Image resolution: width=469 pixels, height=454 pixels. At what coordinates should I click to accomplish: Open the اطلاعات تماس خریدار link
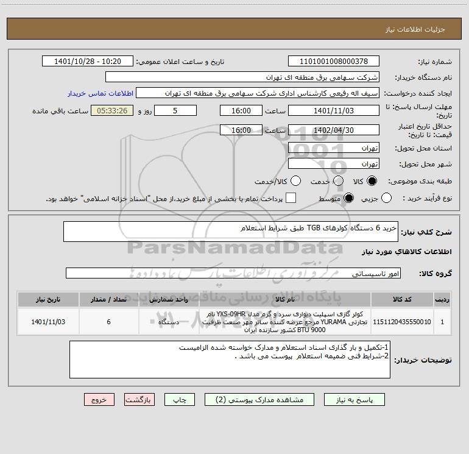100,93
